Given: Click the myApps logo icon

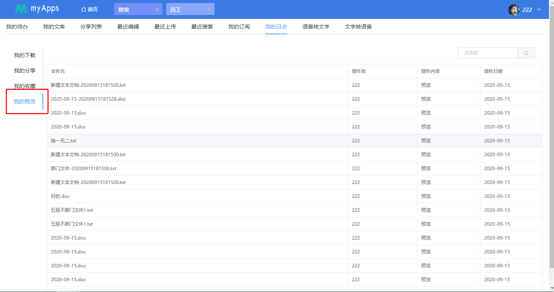Looking at the screenshot, I should point(21,9).
